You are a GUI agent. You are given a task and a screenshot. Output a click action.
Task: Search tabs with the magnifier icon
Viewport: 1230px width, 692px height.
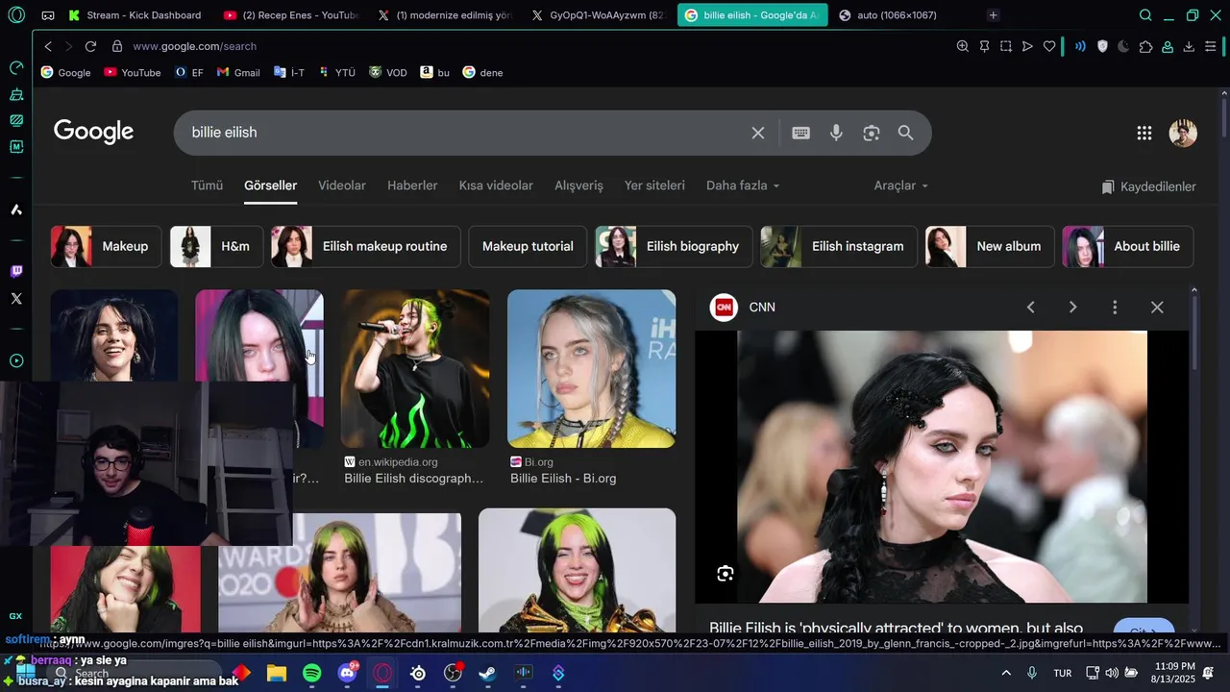1145,15
